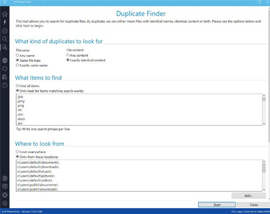
Task: Click the Add ... locations button
Action: click(x=249, y=196)
